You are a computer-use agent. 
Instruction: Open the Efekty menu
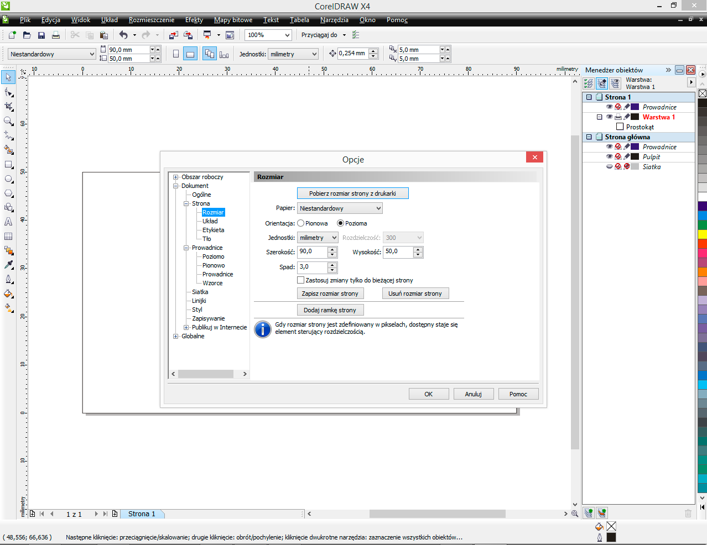tap(194, 20)
